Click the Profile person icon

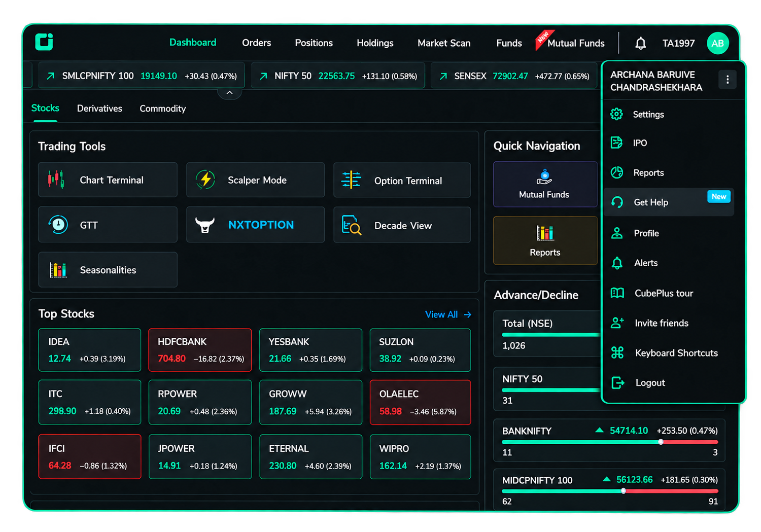tap(617, 233)
